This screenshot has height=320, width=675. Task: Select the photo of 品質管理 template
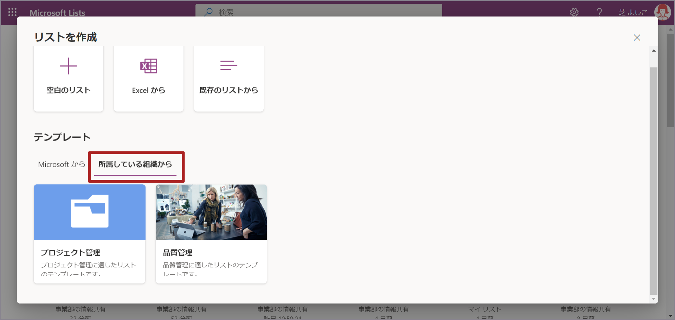point(211,212)
